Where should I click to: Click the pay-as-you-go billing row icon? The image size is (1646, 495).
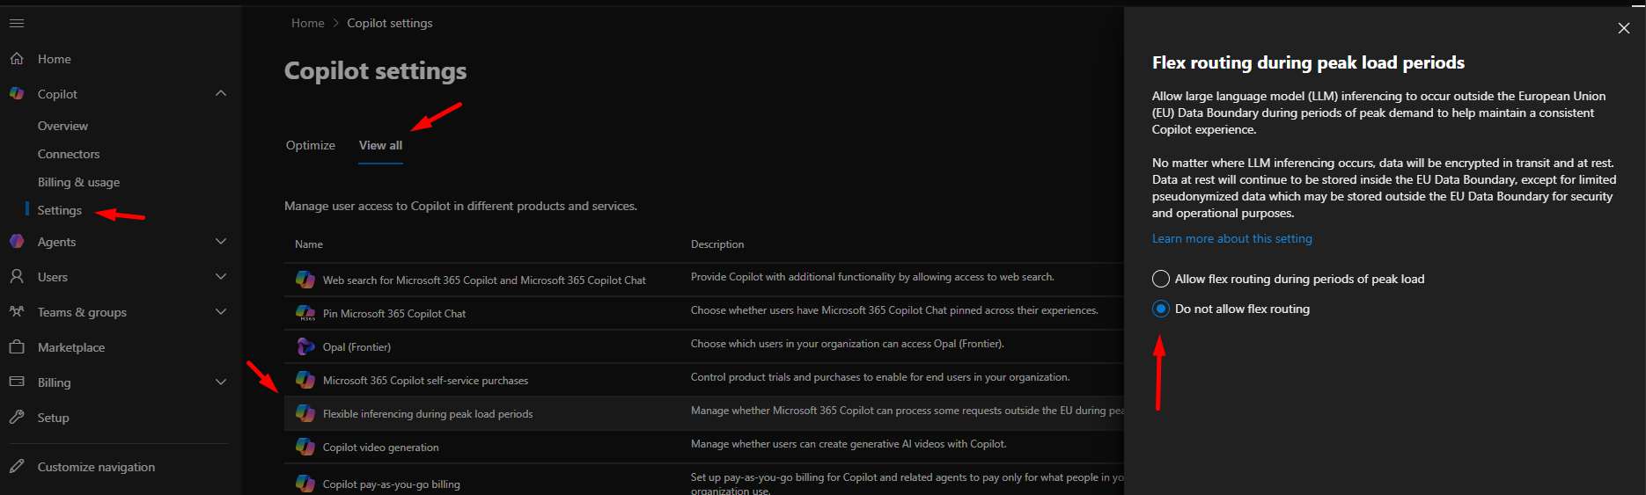tap(305, 484)
